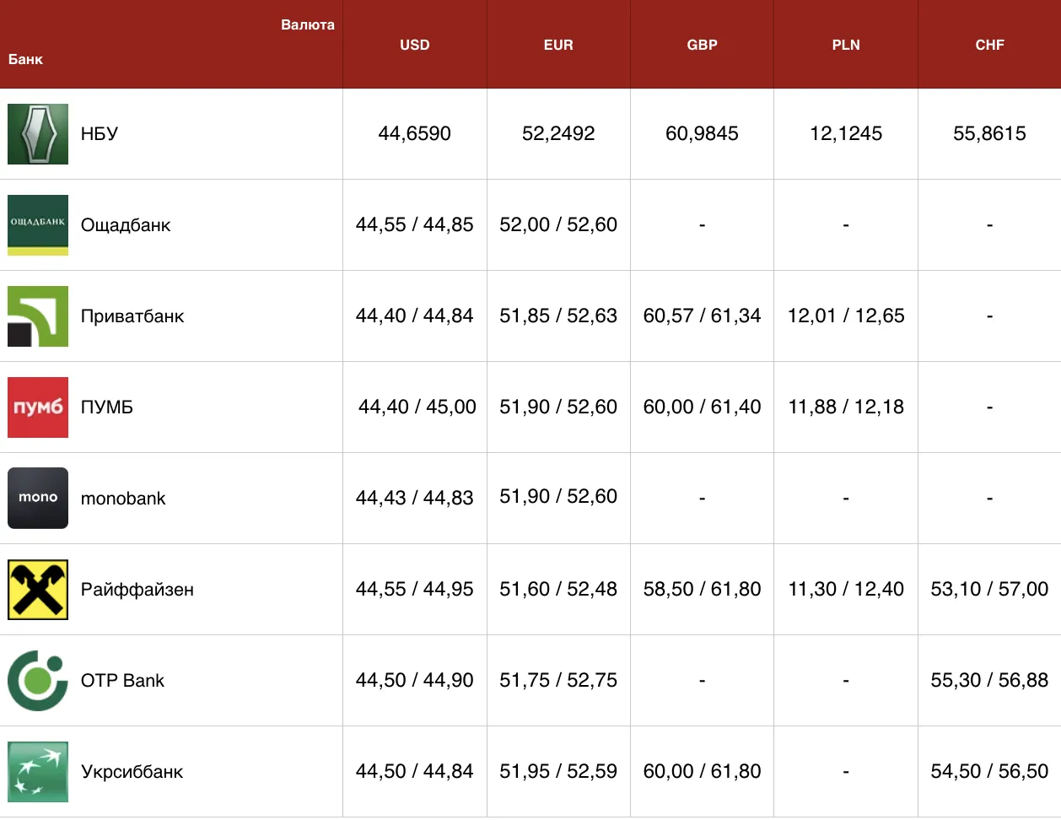Image resolution: width=1061 pixels, height=820 pixels.
Task: Click the Ощадбанк logo icon
Action: click(x=38, y=225)
